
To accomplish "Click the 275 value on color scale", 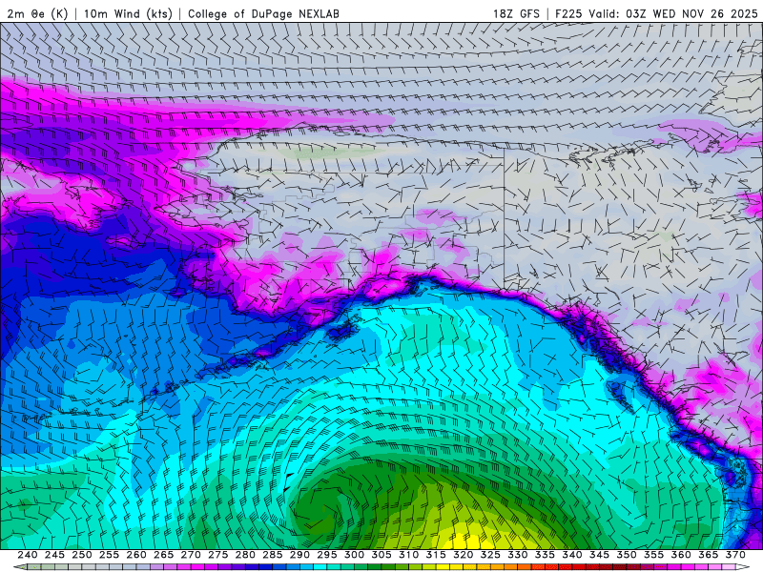I will tap(218, 555).
